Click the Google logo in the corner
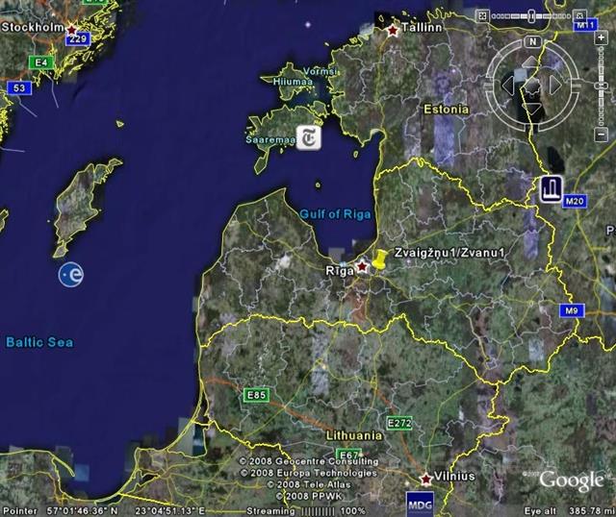Screen dimensions: 616x517 tap(571, 480)
